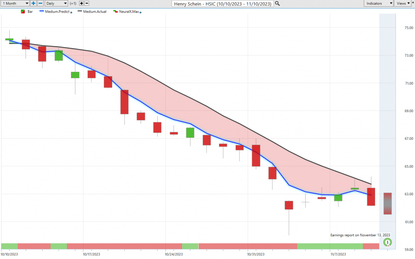Screen dimensions: 415x259
Task: Click the small dot beside NeuralX.Max
Action: (141, 13)
